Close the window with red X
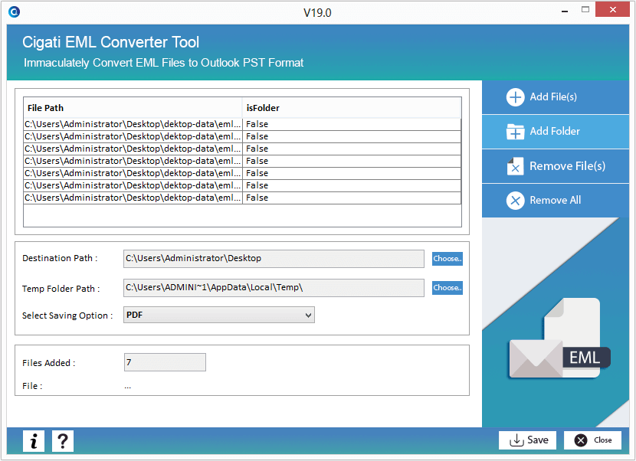 coord(612,9)
